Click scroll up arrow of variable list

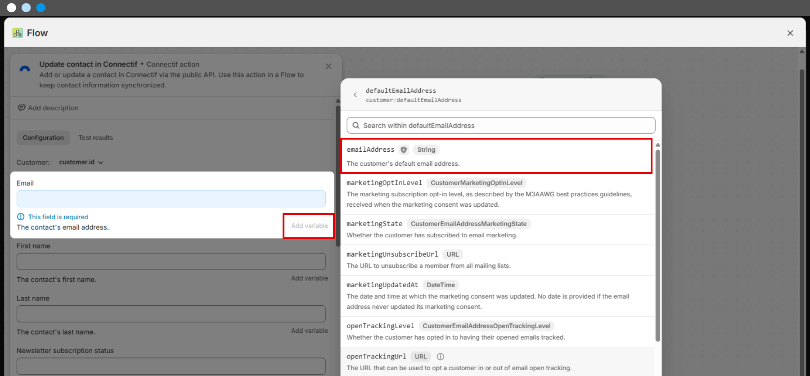658,145
